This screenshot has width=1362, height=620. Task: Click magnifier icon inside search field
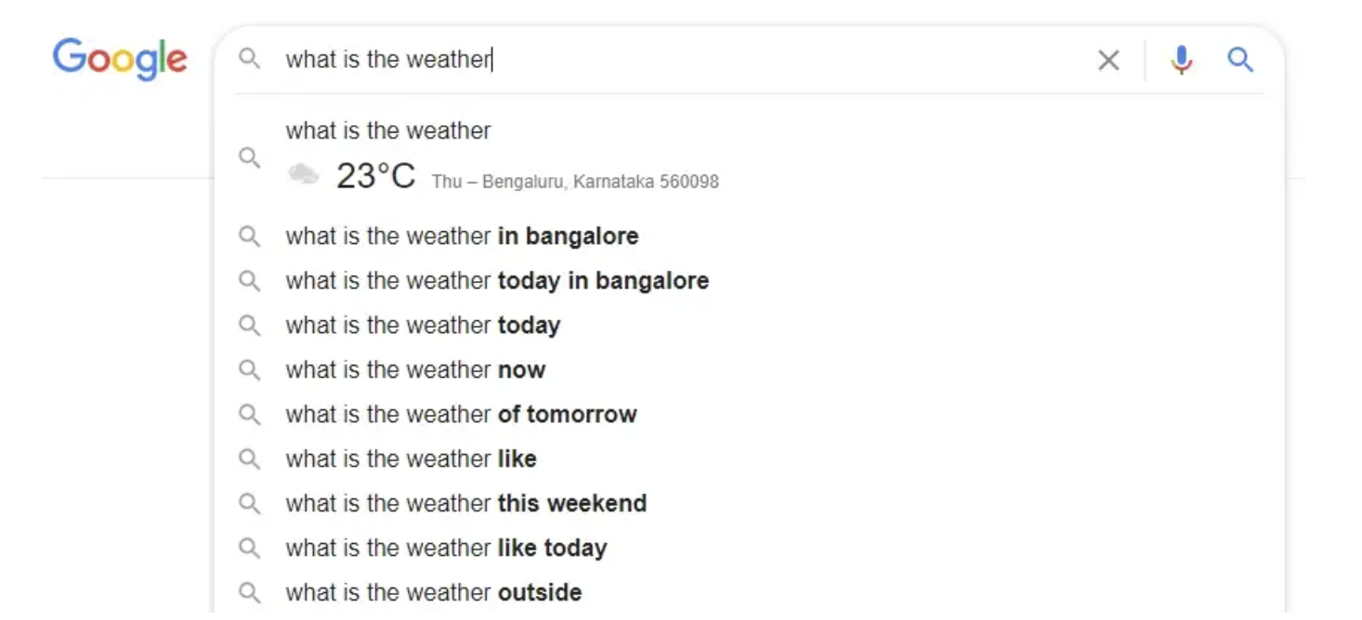(249, 59)
